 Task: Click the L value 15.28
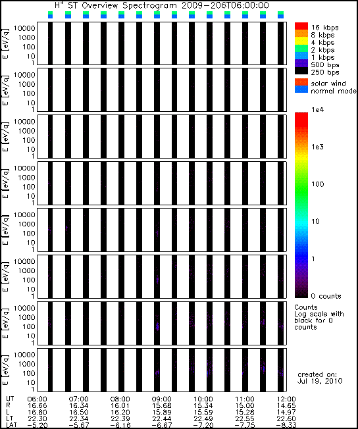pos(245,413)
